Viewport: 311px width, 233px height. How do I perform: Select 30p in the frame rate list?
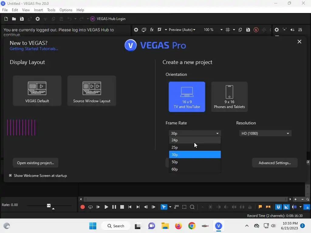click(x=195, y=154)
